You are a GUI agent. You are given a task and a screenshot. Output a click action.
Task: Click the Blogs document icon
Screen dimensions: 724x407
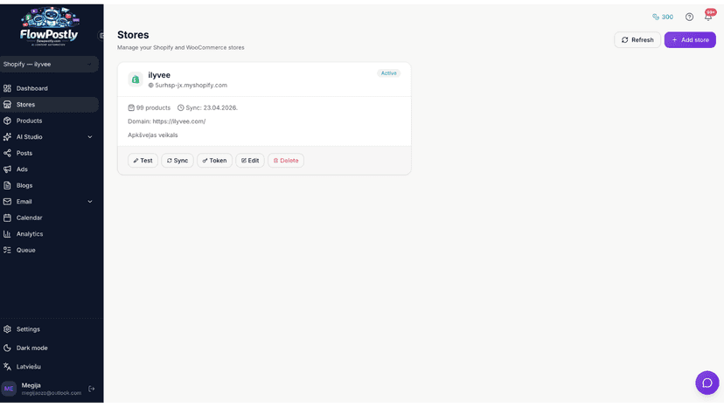pos(7,185)
